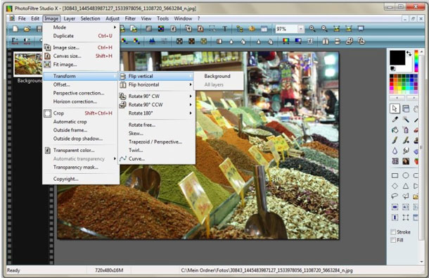Expand the Rotate 90° CCW submenu
This screenshot has height=278, width=429.
pos(156,105)
